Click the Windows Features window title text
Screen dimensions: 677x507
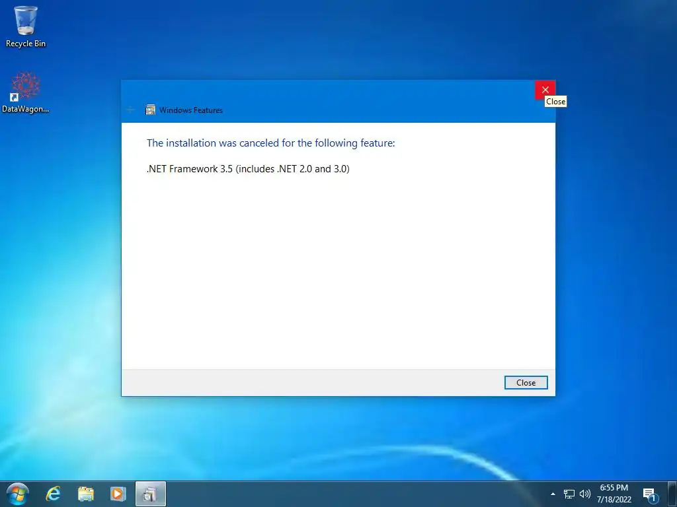click(191, 110)
